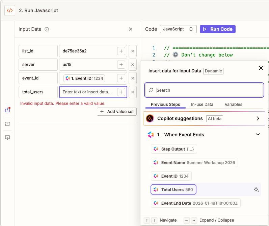Click the server key field
This screenshot has width=269, height=226.
[38, 65]
